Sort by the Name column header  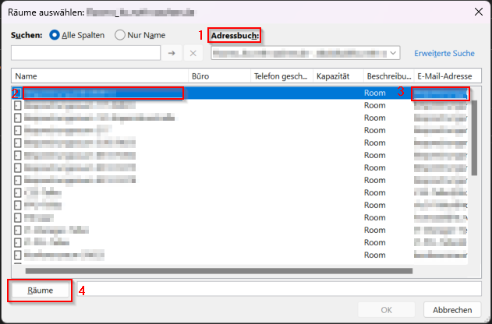(x=100, y=76)
